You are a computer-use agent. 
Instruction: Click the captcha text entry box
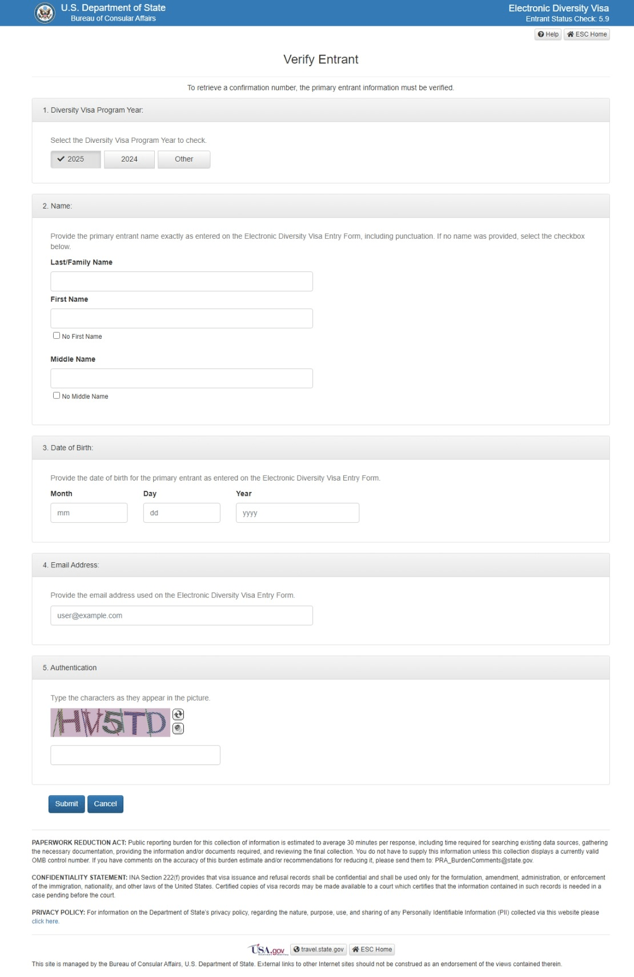click(x=135, y=755)
